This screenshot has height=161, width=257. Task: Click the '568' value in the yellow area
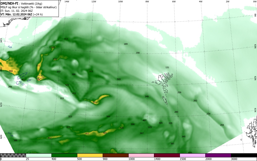(x=11, y=71)
